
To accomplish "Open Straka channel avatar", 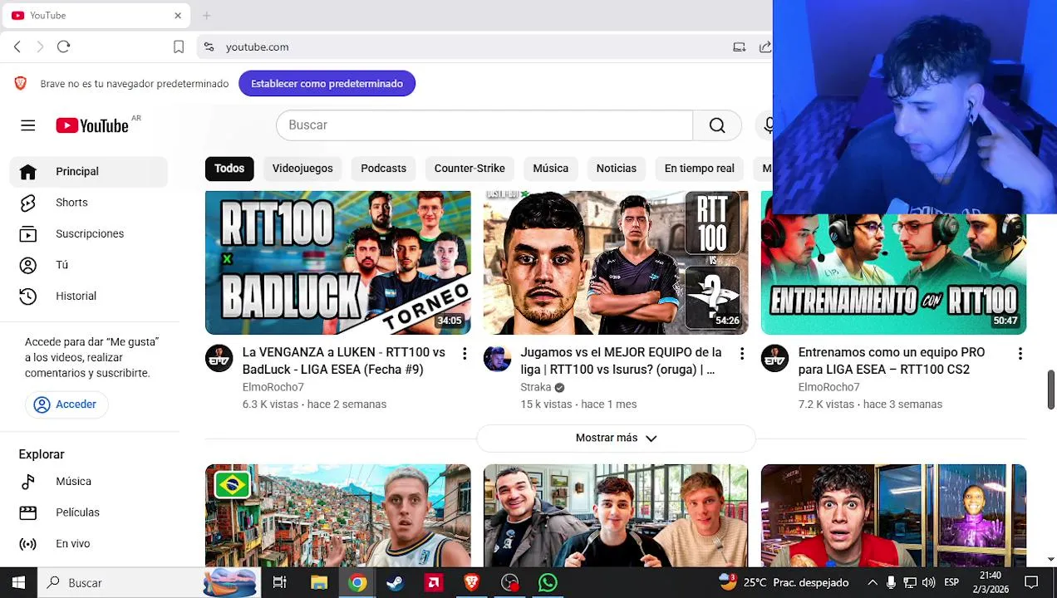I will click(497, 358).
